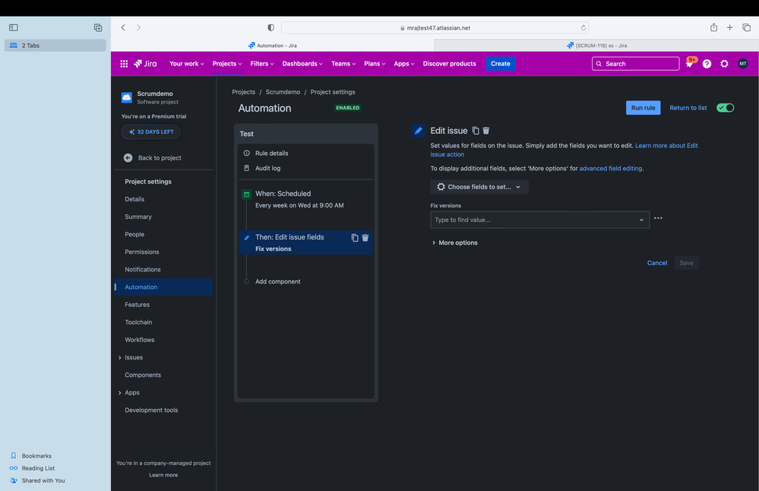Click the calendar icon on When: Scheduled trigger
This screenshot has width=759, height=491.
[x=247, y=193]
